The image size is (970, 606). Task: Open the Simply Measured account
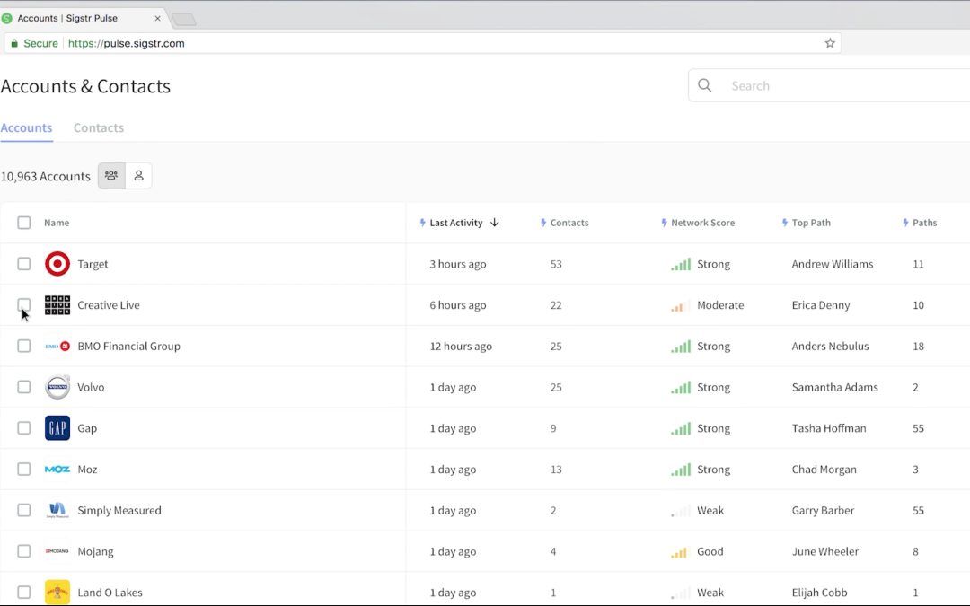(119, 510)
